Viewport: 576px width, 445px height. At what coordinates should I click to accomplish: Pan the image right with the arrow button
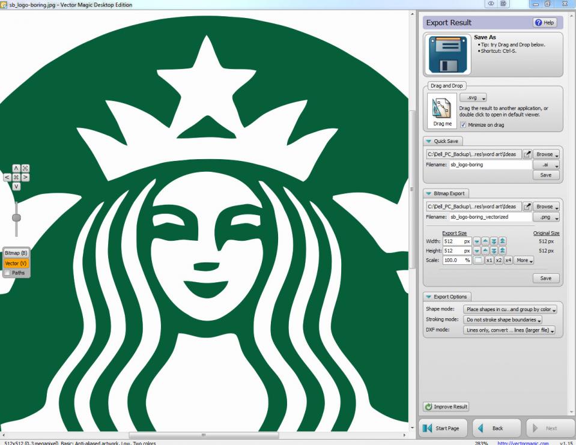[25, 177]
